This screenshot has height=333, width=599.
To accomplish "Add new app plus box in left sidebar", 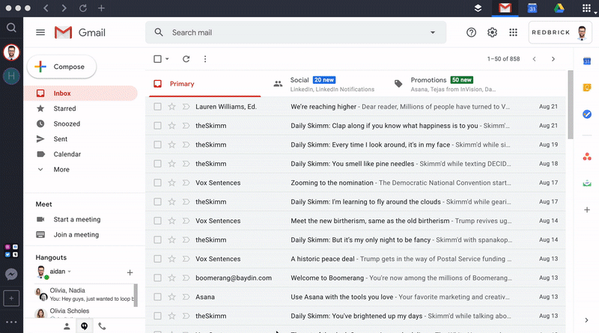I will pos(11,299).
